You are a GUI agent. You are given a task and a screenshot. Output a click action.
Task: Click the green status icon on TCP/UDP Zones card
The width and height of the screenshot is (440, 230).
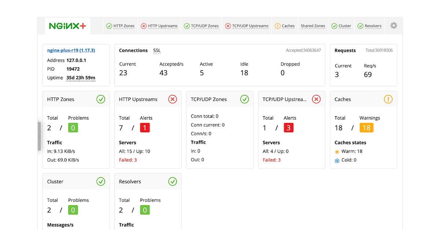pos(244,99)
